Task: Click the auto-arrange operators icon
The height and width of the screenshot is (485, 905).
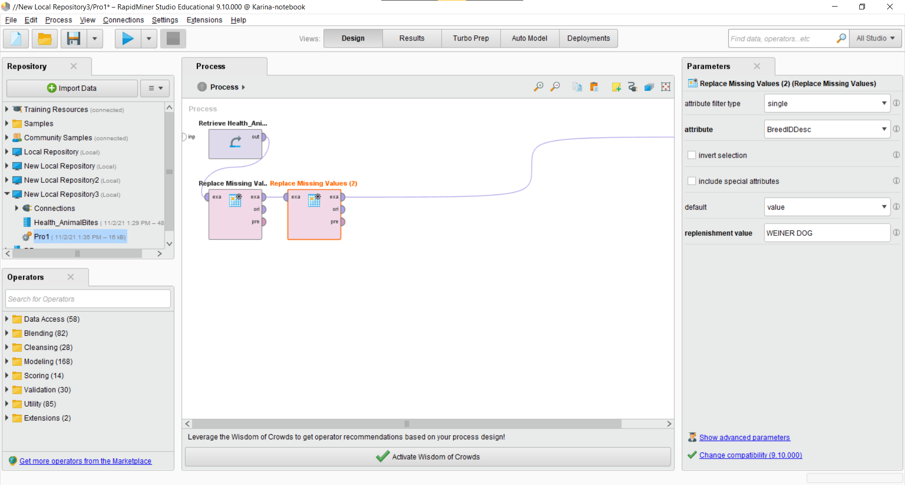Action: coord(633,87)
